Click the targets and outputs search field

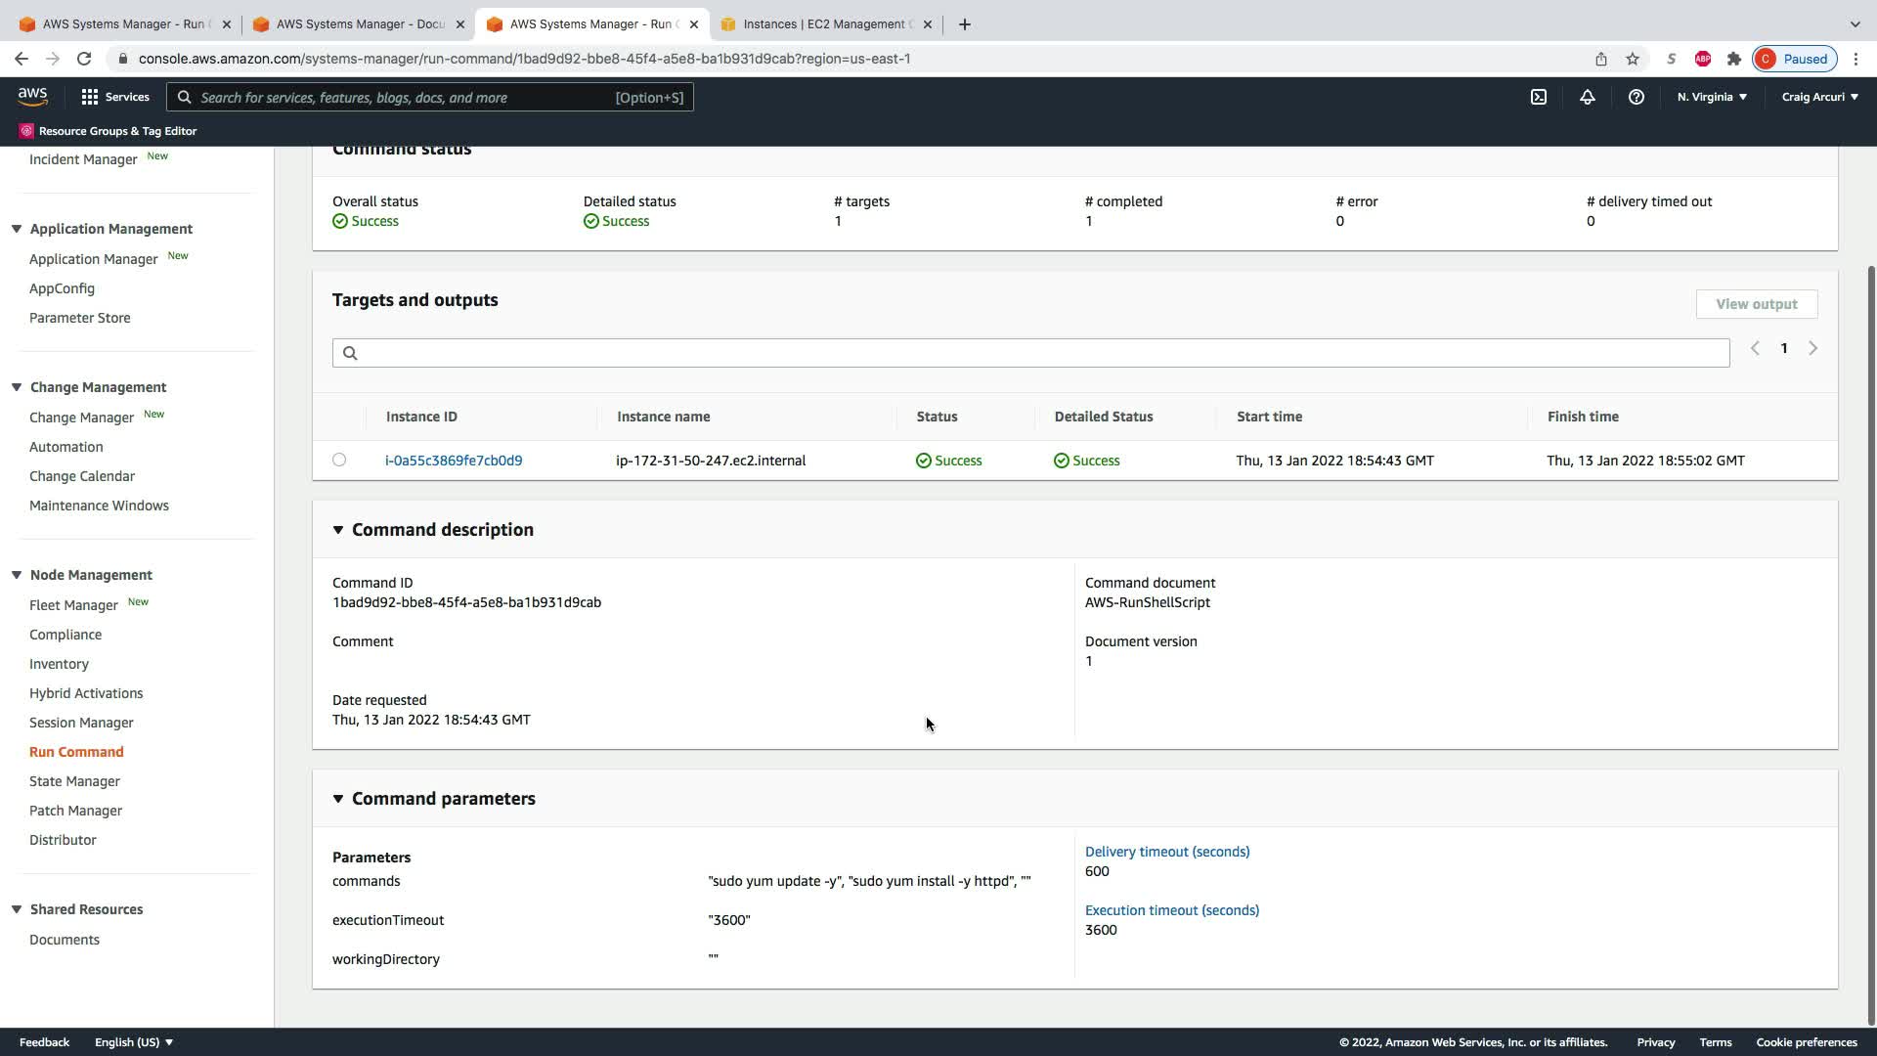click(x=1030, y=353)
